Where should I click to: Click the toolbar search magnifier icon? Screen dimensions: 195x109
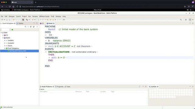tap(181, 20)
